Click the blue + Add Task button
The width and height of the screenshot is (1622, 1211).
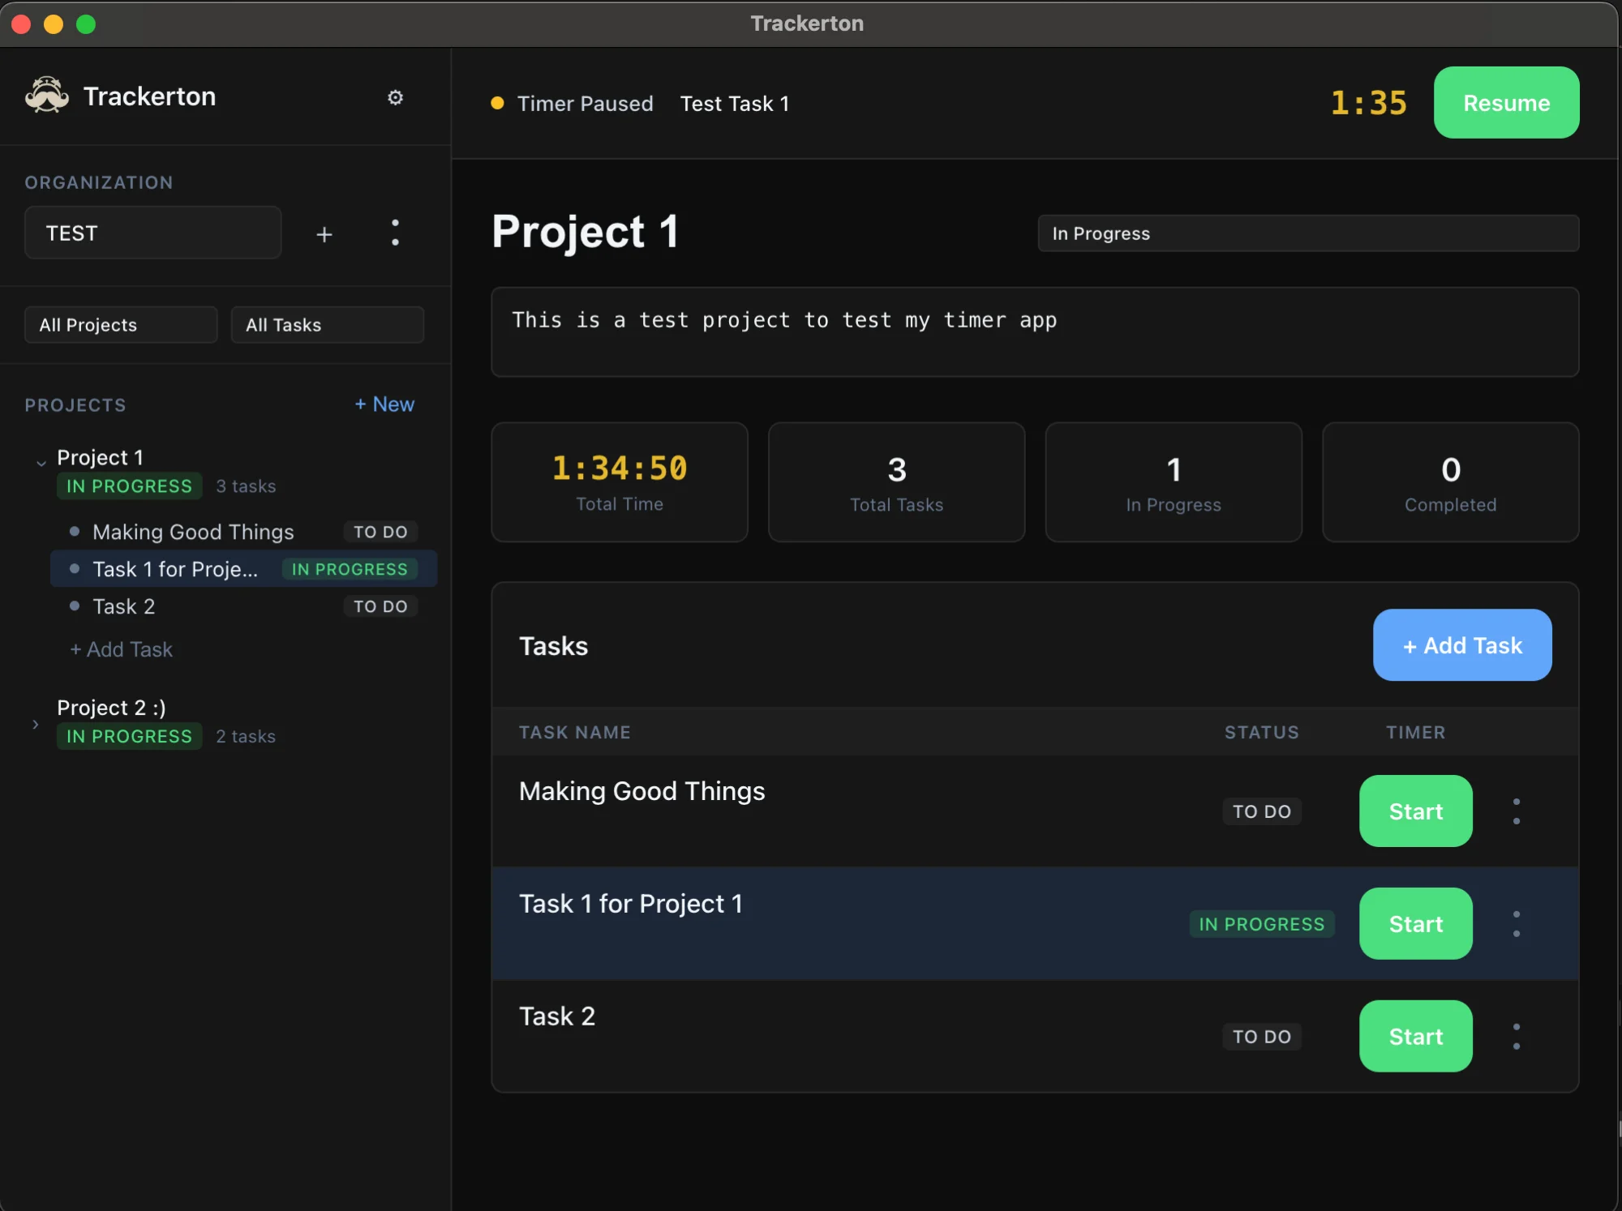(1461, 645)
